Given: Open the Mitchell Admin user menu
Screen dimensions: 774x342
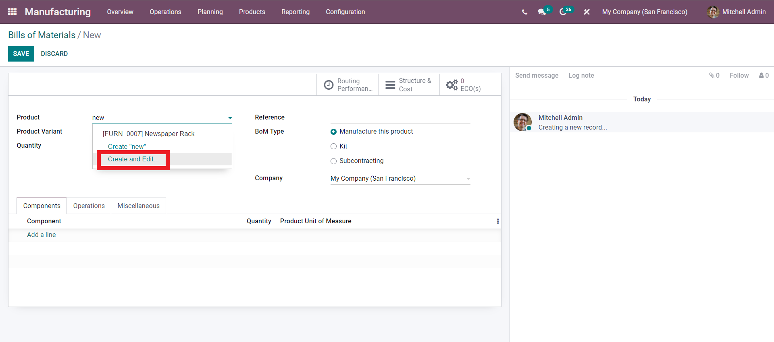Looking at the screenshot, I should point(736,12).
